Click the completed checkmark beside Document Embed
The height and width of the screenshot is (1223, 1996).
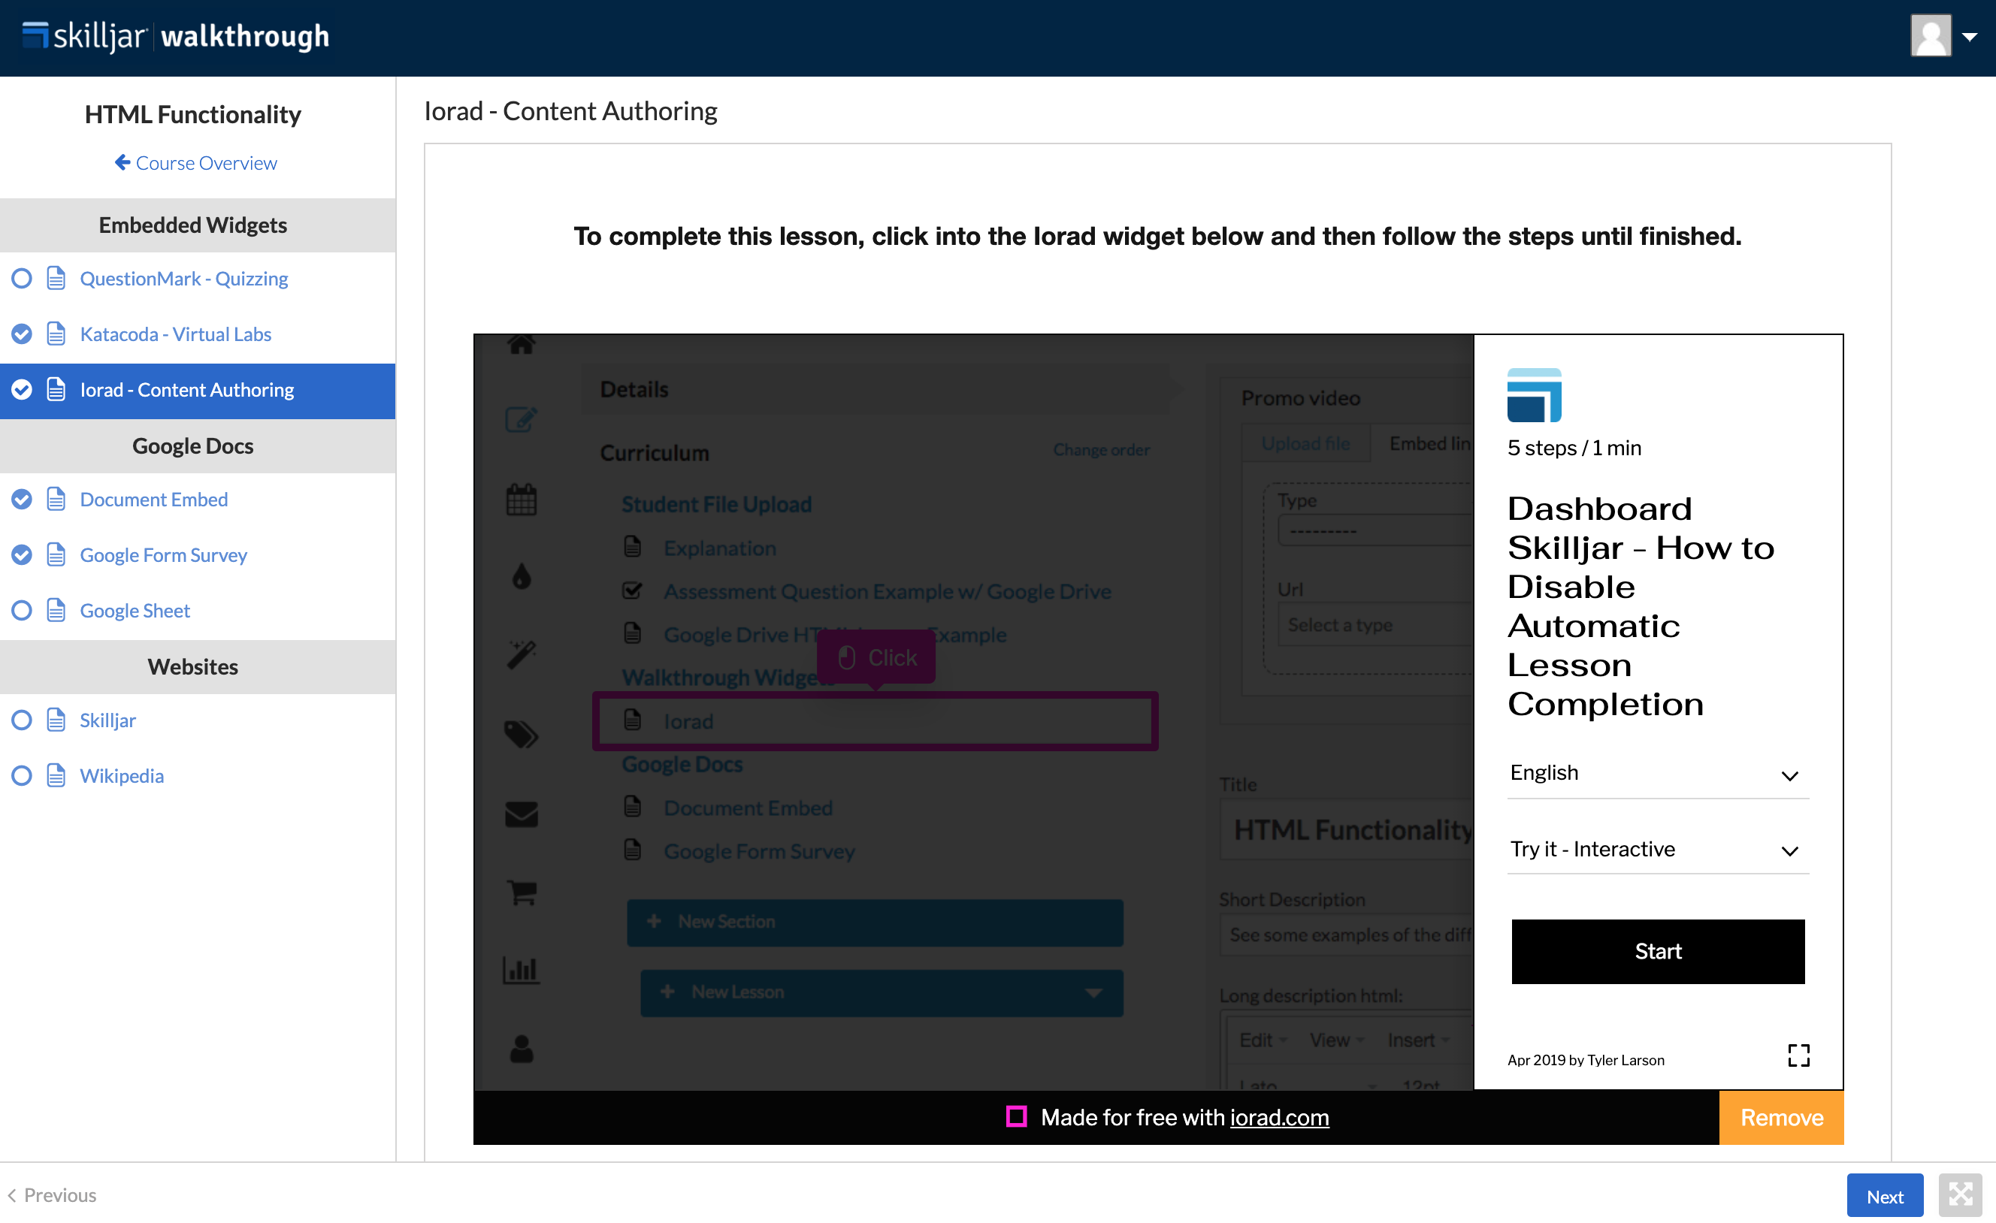click(x=22, y=500)
